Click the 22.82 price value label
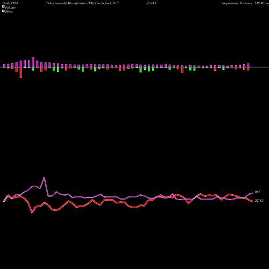 tap(259, 201)
